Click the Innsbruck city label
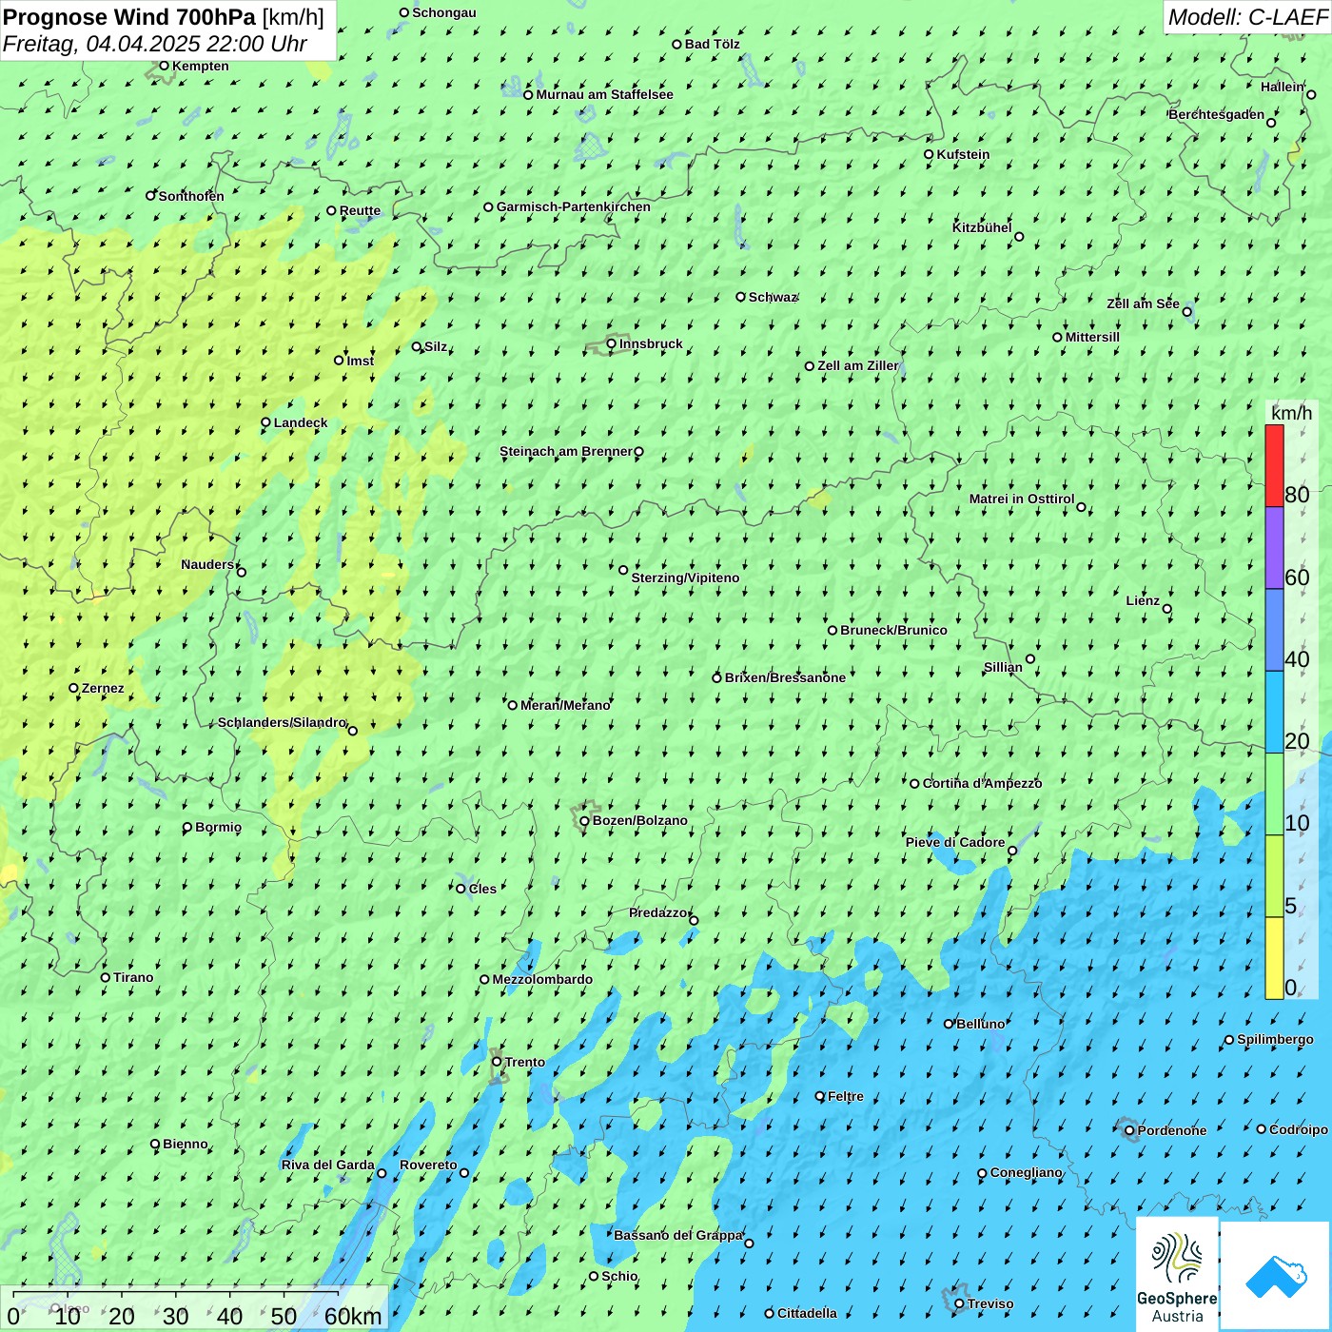 tap(651, 343)
